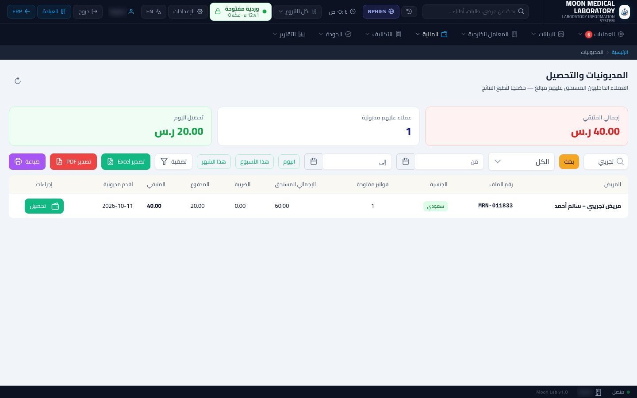This screenshot has height=398, width=637.
Task: Expand the كل الفروع branch dropdown
Action: click(297, 11)
